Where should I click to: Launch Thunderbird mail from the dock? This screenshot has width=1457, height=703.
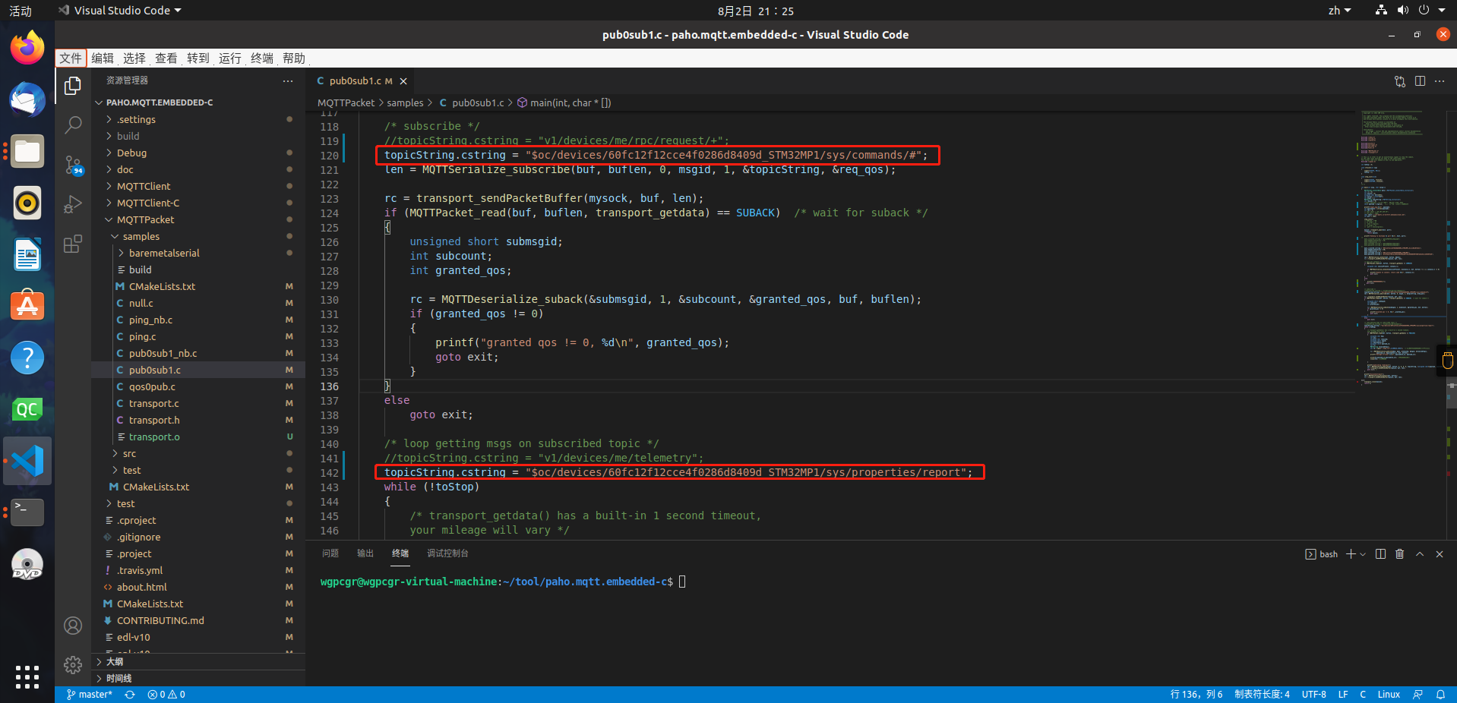coord(27,99)
